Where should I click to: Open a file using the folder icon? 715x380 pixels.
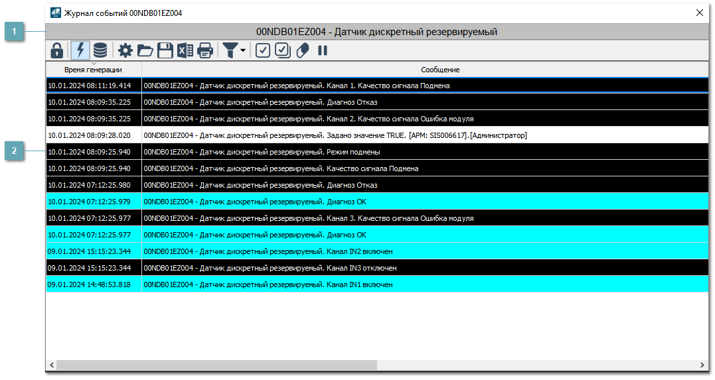tap(145, 50)
